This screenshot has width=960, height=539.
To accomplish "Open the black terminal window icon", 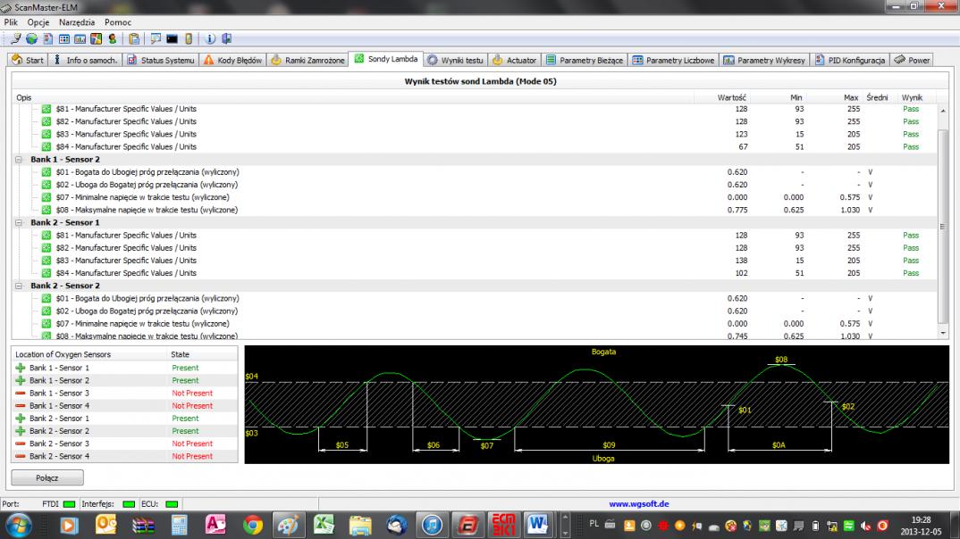I will 172,38.
